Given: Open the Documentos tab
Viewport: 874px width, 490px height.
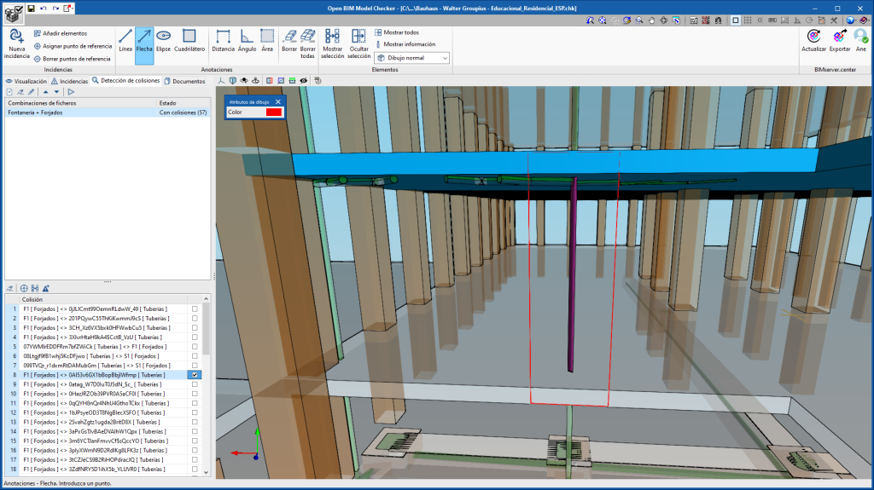Looking at the screenshot, I should click(184, 81).
